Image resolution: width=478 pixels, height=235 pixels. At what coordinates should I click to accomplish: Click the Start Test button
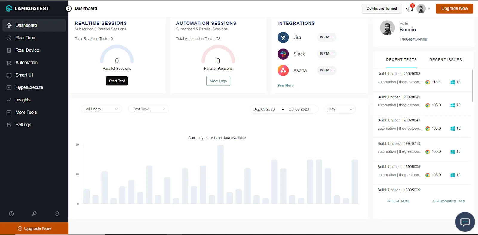pyautogui.click(x=117, y=81)
